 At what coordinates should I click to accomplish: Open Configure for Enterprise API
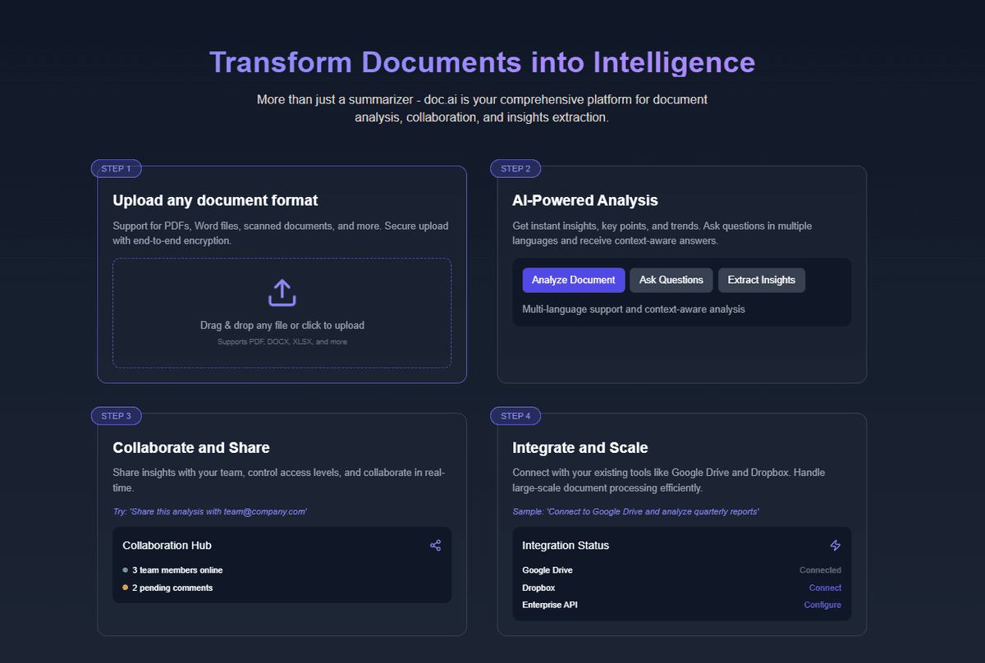(x=822, y=605)
